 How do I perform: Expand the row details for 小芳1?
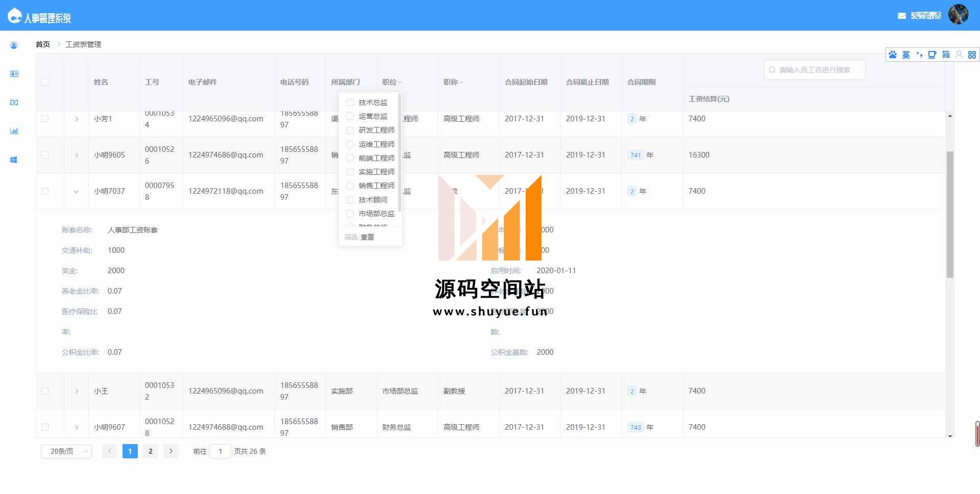[x=77, y=119]
